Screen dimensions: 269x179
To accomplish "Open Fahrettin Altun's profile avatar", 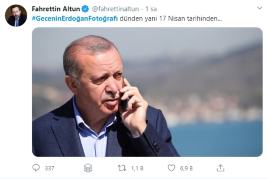I will click(x=16, y=15).
